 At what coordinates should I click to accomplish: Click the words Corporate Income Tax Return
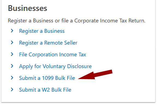110,21
